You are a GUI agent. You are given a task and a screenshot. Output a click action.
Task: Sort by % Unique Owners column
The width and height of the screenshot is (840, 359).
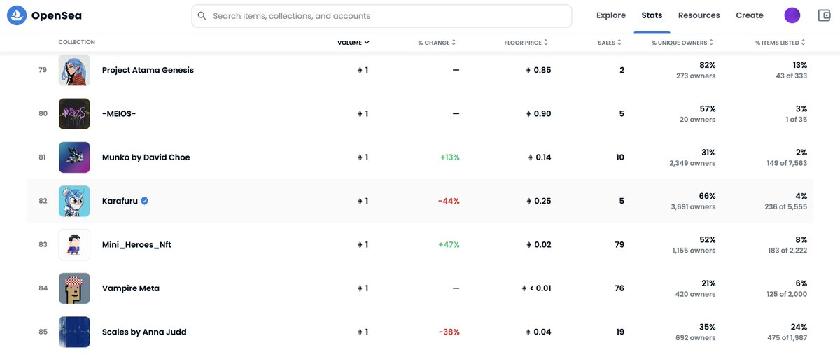point(682,43)
